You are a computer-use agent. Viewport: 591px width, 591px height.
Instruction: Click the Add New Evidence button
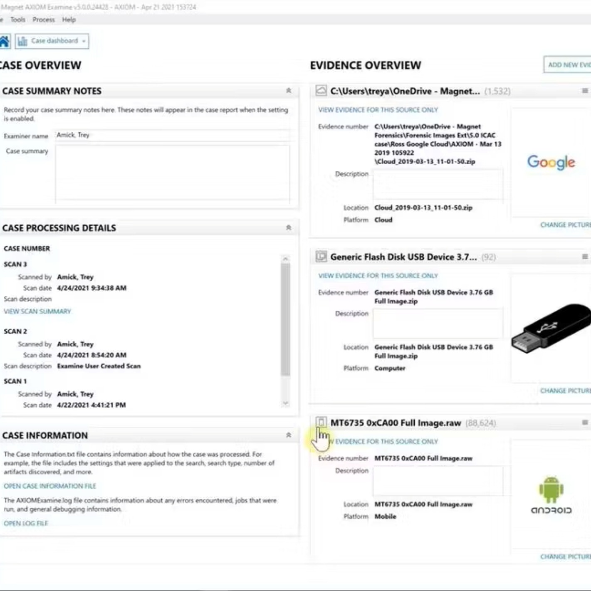[x=567, y=65]
